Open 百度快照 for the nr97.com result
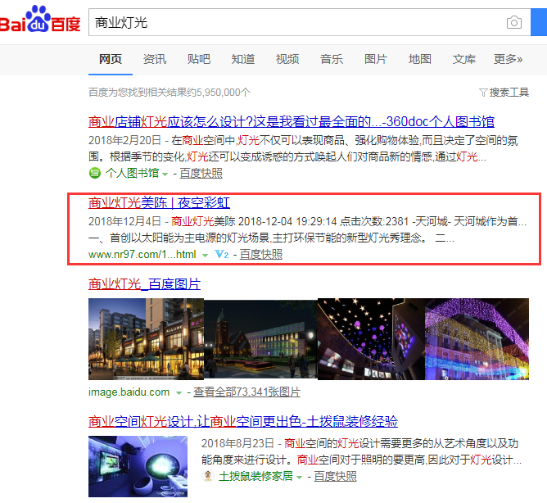Screen dimensions: 547x503 click(x=261, y=255)
